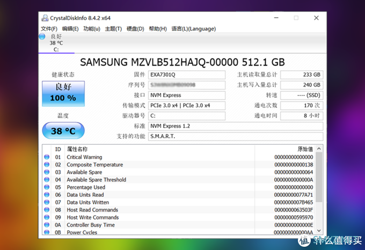Click the status orb for Composite Temperature

47,164
